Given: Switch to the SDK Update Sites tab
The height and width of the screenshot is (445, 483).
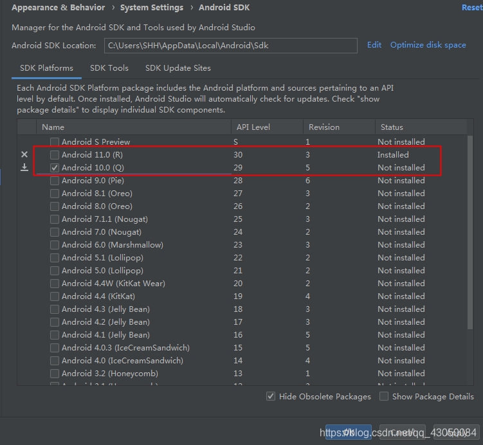Looking at the screenshot, I should pos(178,68).
